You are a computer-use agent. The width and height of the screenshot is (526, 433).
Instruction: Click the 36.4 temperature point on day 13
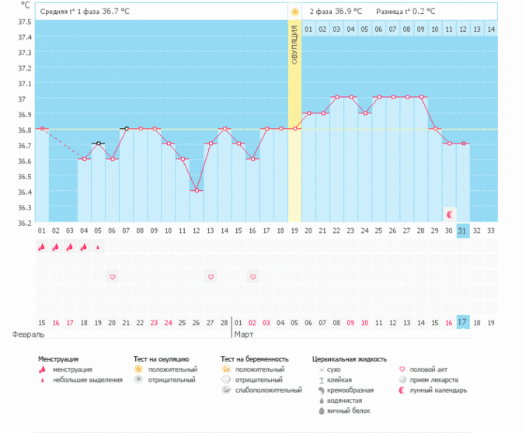pos(197,191)
